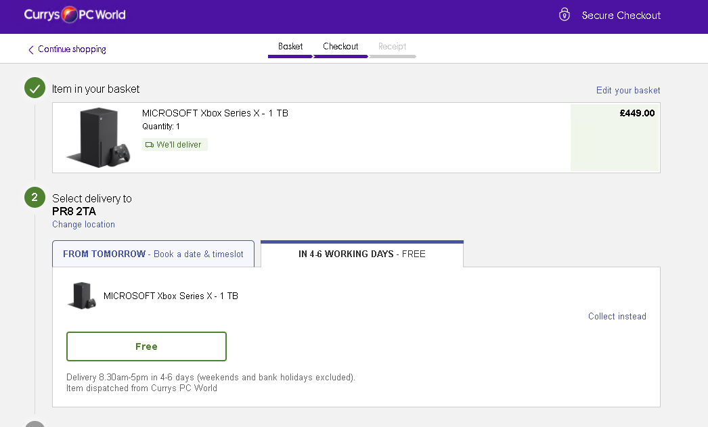708x427 pixels.
Task: Click the Item in your basket heading
Action: pos(95,89)
